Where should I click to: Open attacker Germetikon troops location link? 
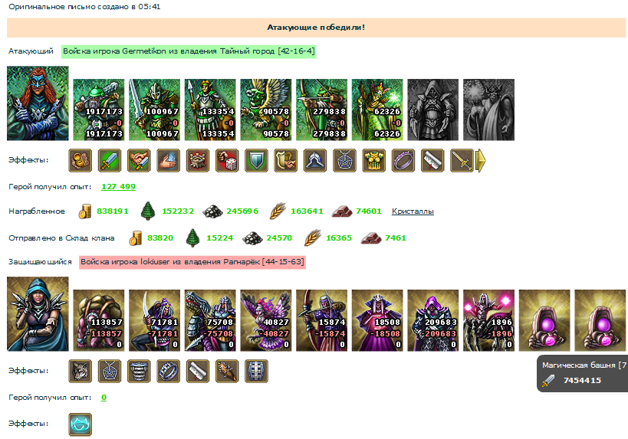coord(189,51)
